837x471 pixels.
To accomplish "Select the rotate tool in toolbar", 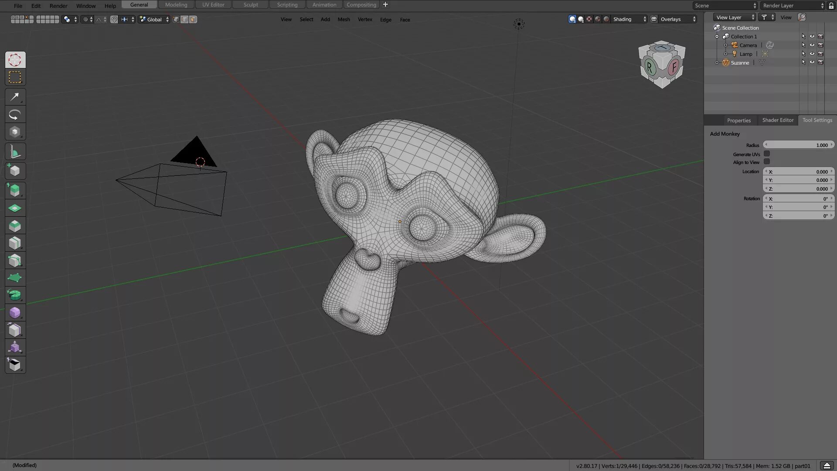I will point(15,115).
